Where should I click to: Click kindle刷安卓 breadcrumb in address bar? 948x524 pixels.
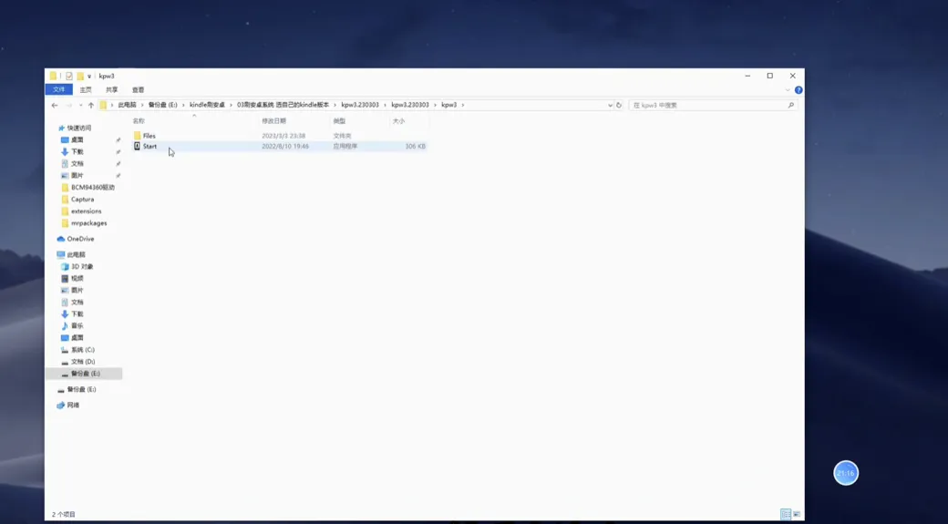coord(207,105)
